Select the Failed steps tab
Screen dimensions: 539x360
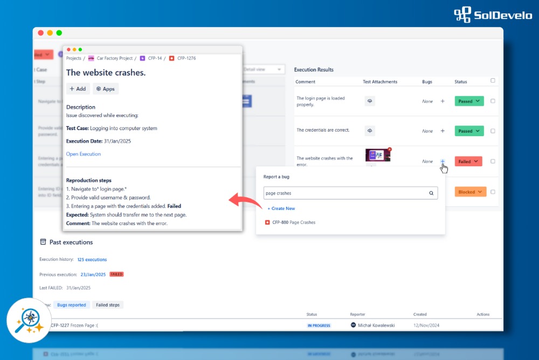107,304
